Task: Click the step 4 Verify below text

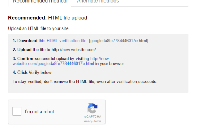Action: [x=40, y=73]
